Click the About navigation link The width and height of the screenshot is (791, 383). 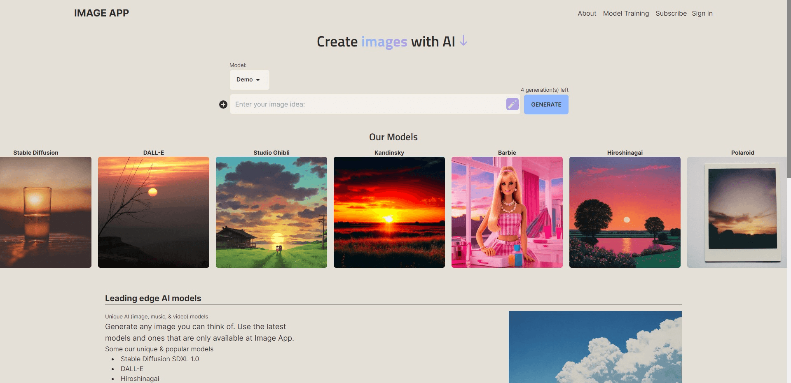[587, 13]
